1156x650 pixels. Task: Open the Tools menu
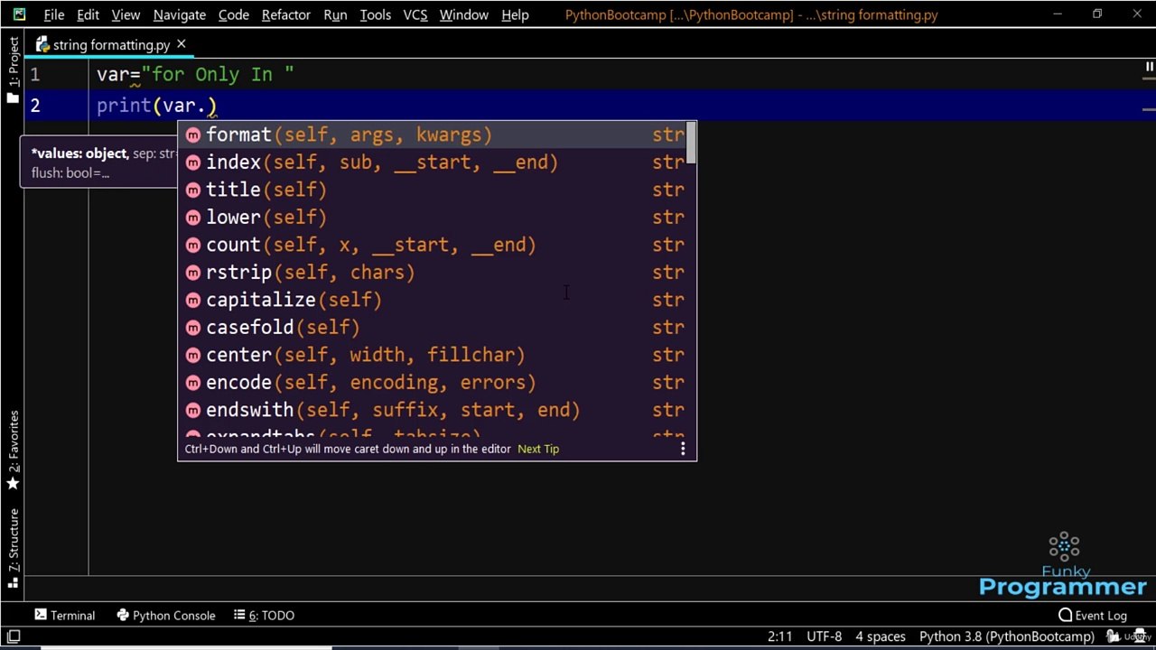click(375, 14)
